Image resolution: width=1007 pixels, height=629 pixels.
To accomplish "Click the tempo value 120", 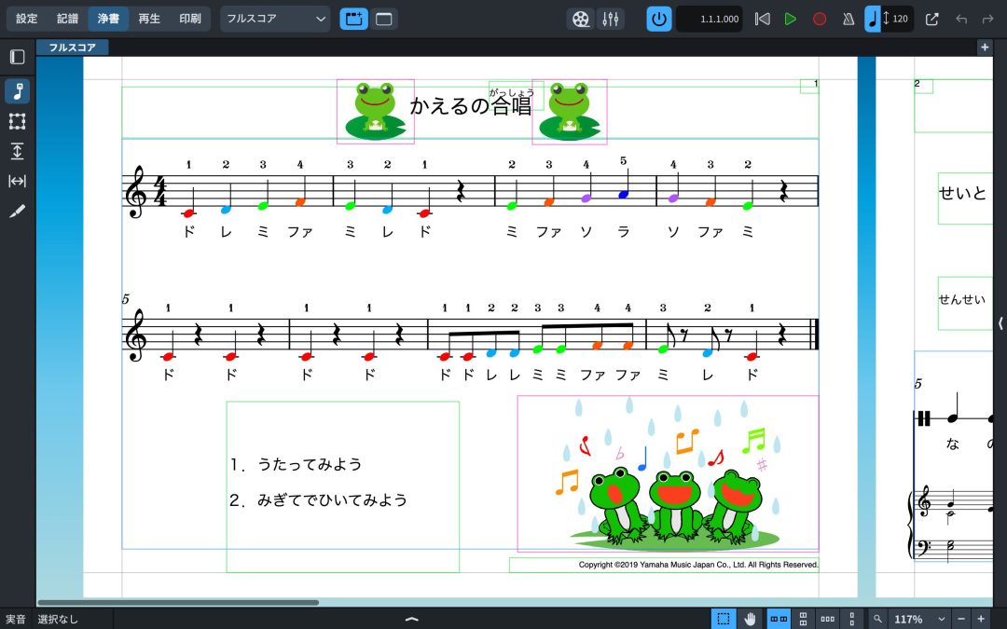I will coord(901,19).
